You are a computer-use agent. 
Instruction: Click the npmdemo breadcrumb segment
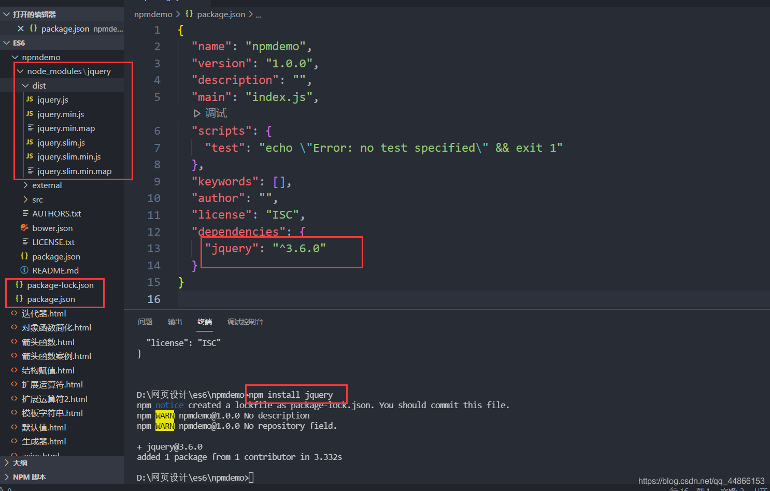(x=153, y=14)
